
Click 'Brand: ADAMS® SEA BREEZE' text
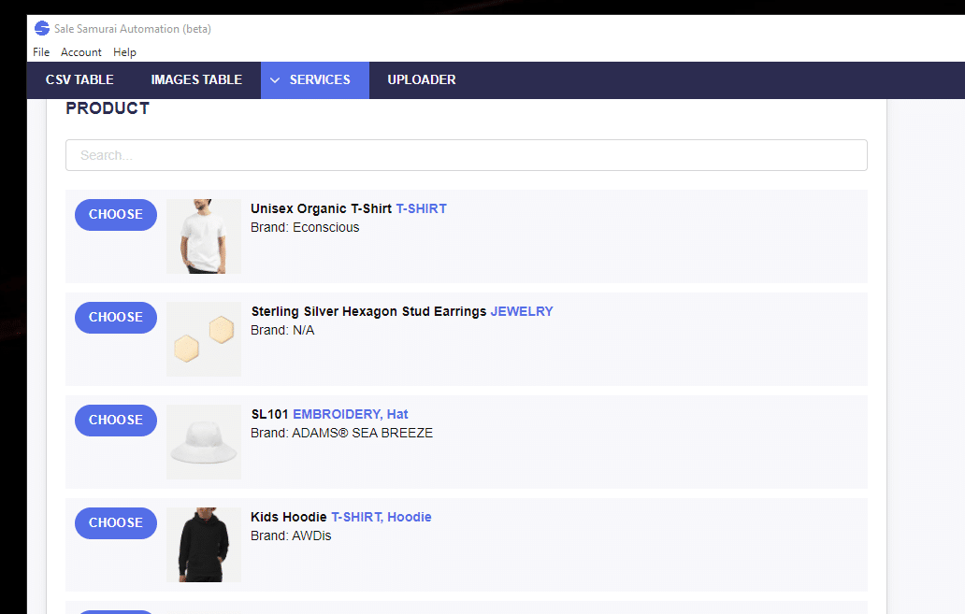coord(341,433)
